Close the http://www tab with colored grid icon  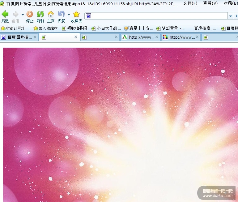197,37
